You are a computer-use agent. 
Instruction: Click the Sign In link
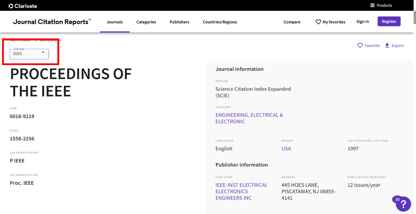tap(363, 21)
